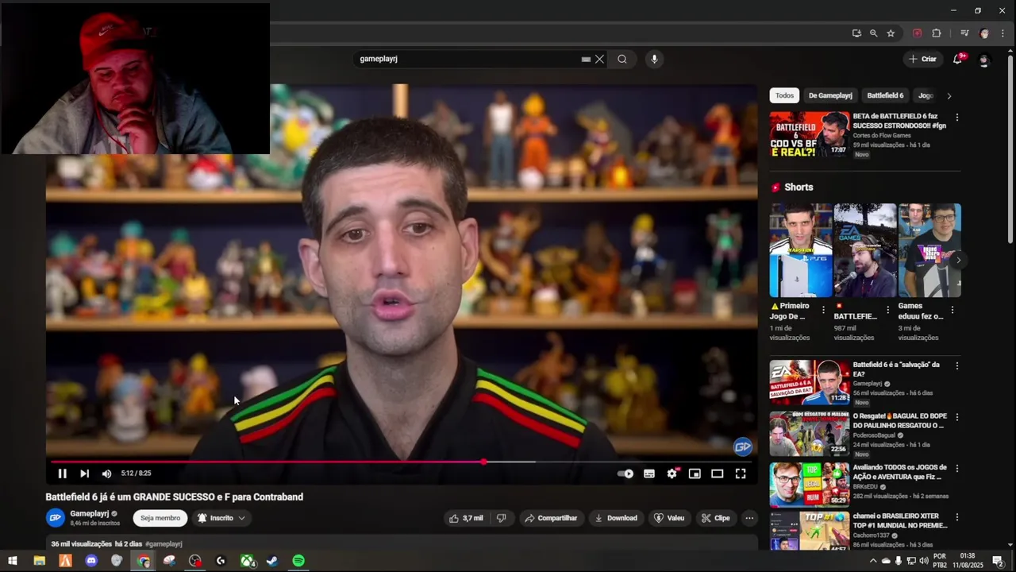This screenshot has width=1016, height=572.
Task: Click the progress bar scrubber handle
Action: coord(483,462)
